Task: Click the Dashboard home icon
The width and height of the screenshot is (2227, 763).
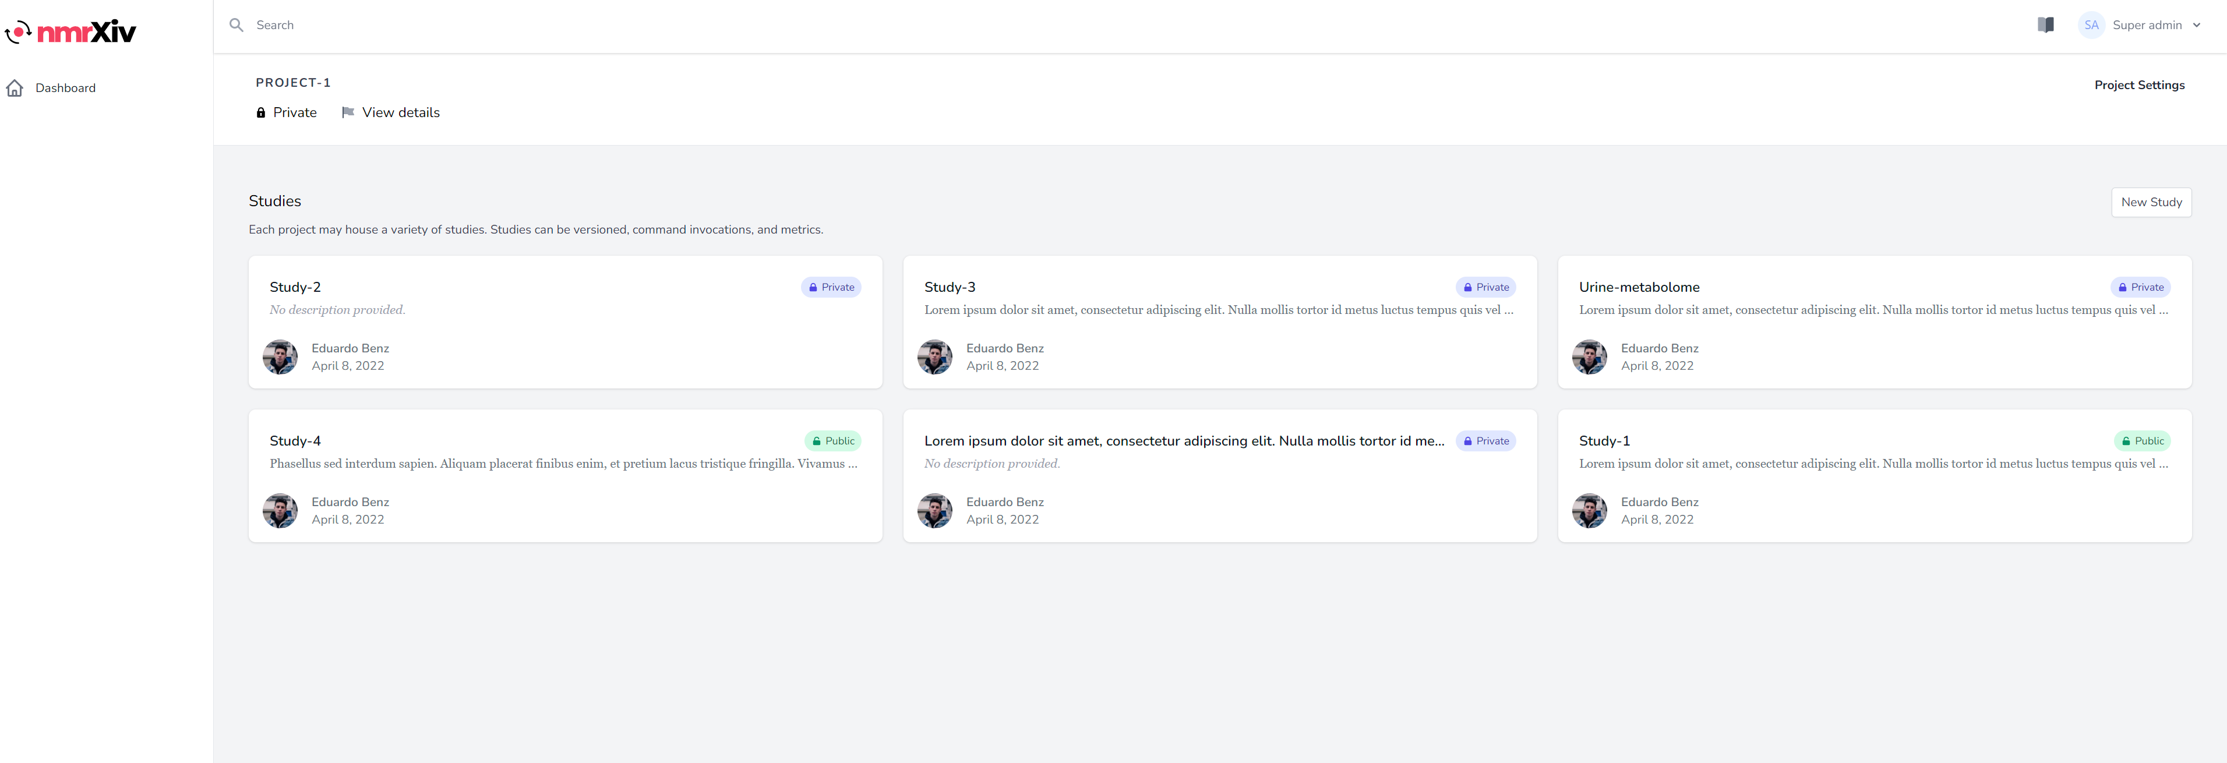Action: pos(15,88)
